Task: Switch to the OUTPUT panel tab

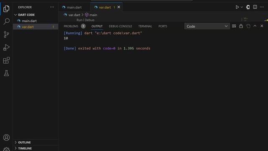Action: tap(97, 26)
